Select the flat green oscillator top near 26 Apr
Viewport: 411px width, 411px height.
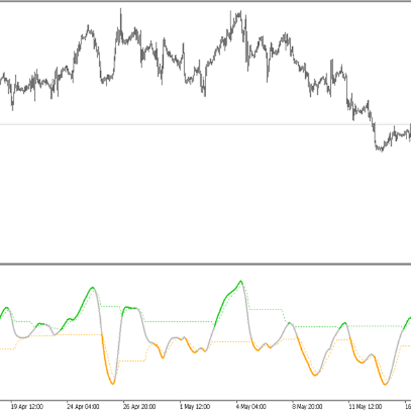[x=132, y=308]
